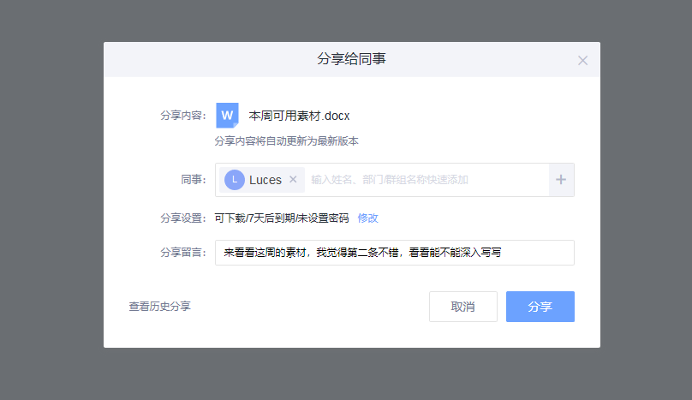692x400 pixels.
Task: Click the dialog title 分享给同事
Action: pyautogui.click(x=351, y=59)
